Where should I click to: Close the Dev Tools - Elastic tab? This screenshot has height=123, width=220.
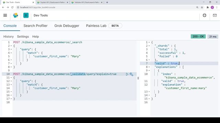(33, 2)
